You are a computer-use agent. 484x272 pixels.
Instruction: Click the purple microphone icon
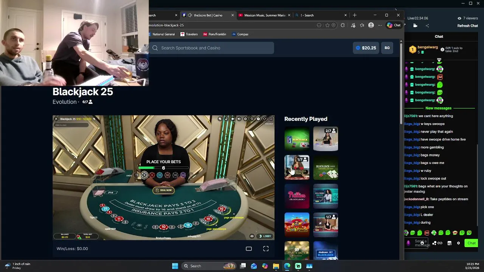408,243
